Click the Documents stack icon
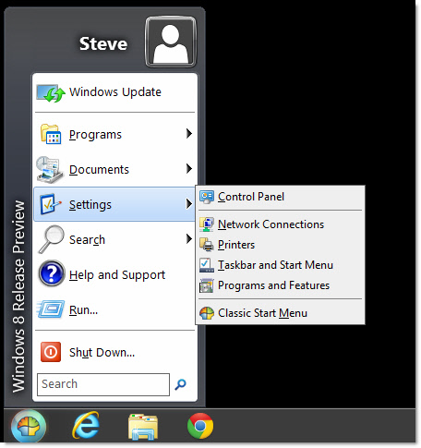The height and width of the screenshot is (448, 421). 50,169
